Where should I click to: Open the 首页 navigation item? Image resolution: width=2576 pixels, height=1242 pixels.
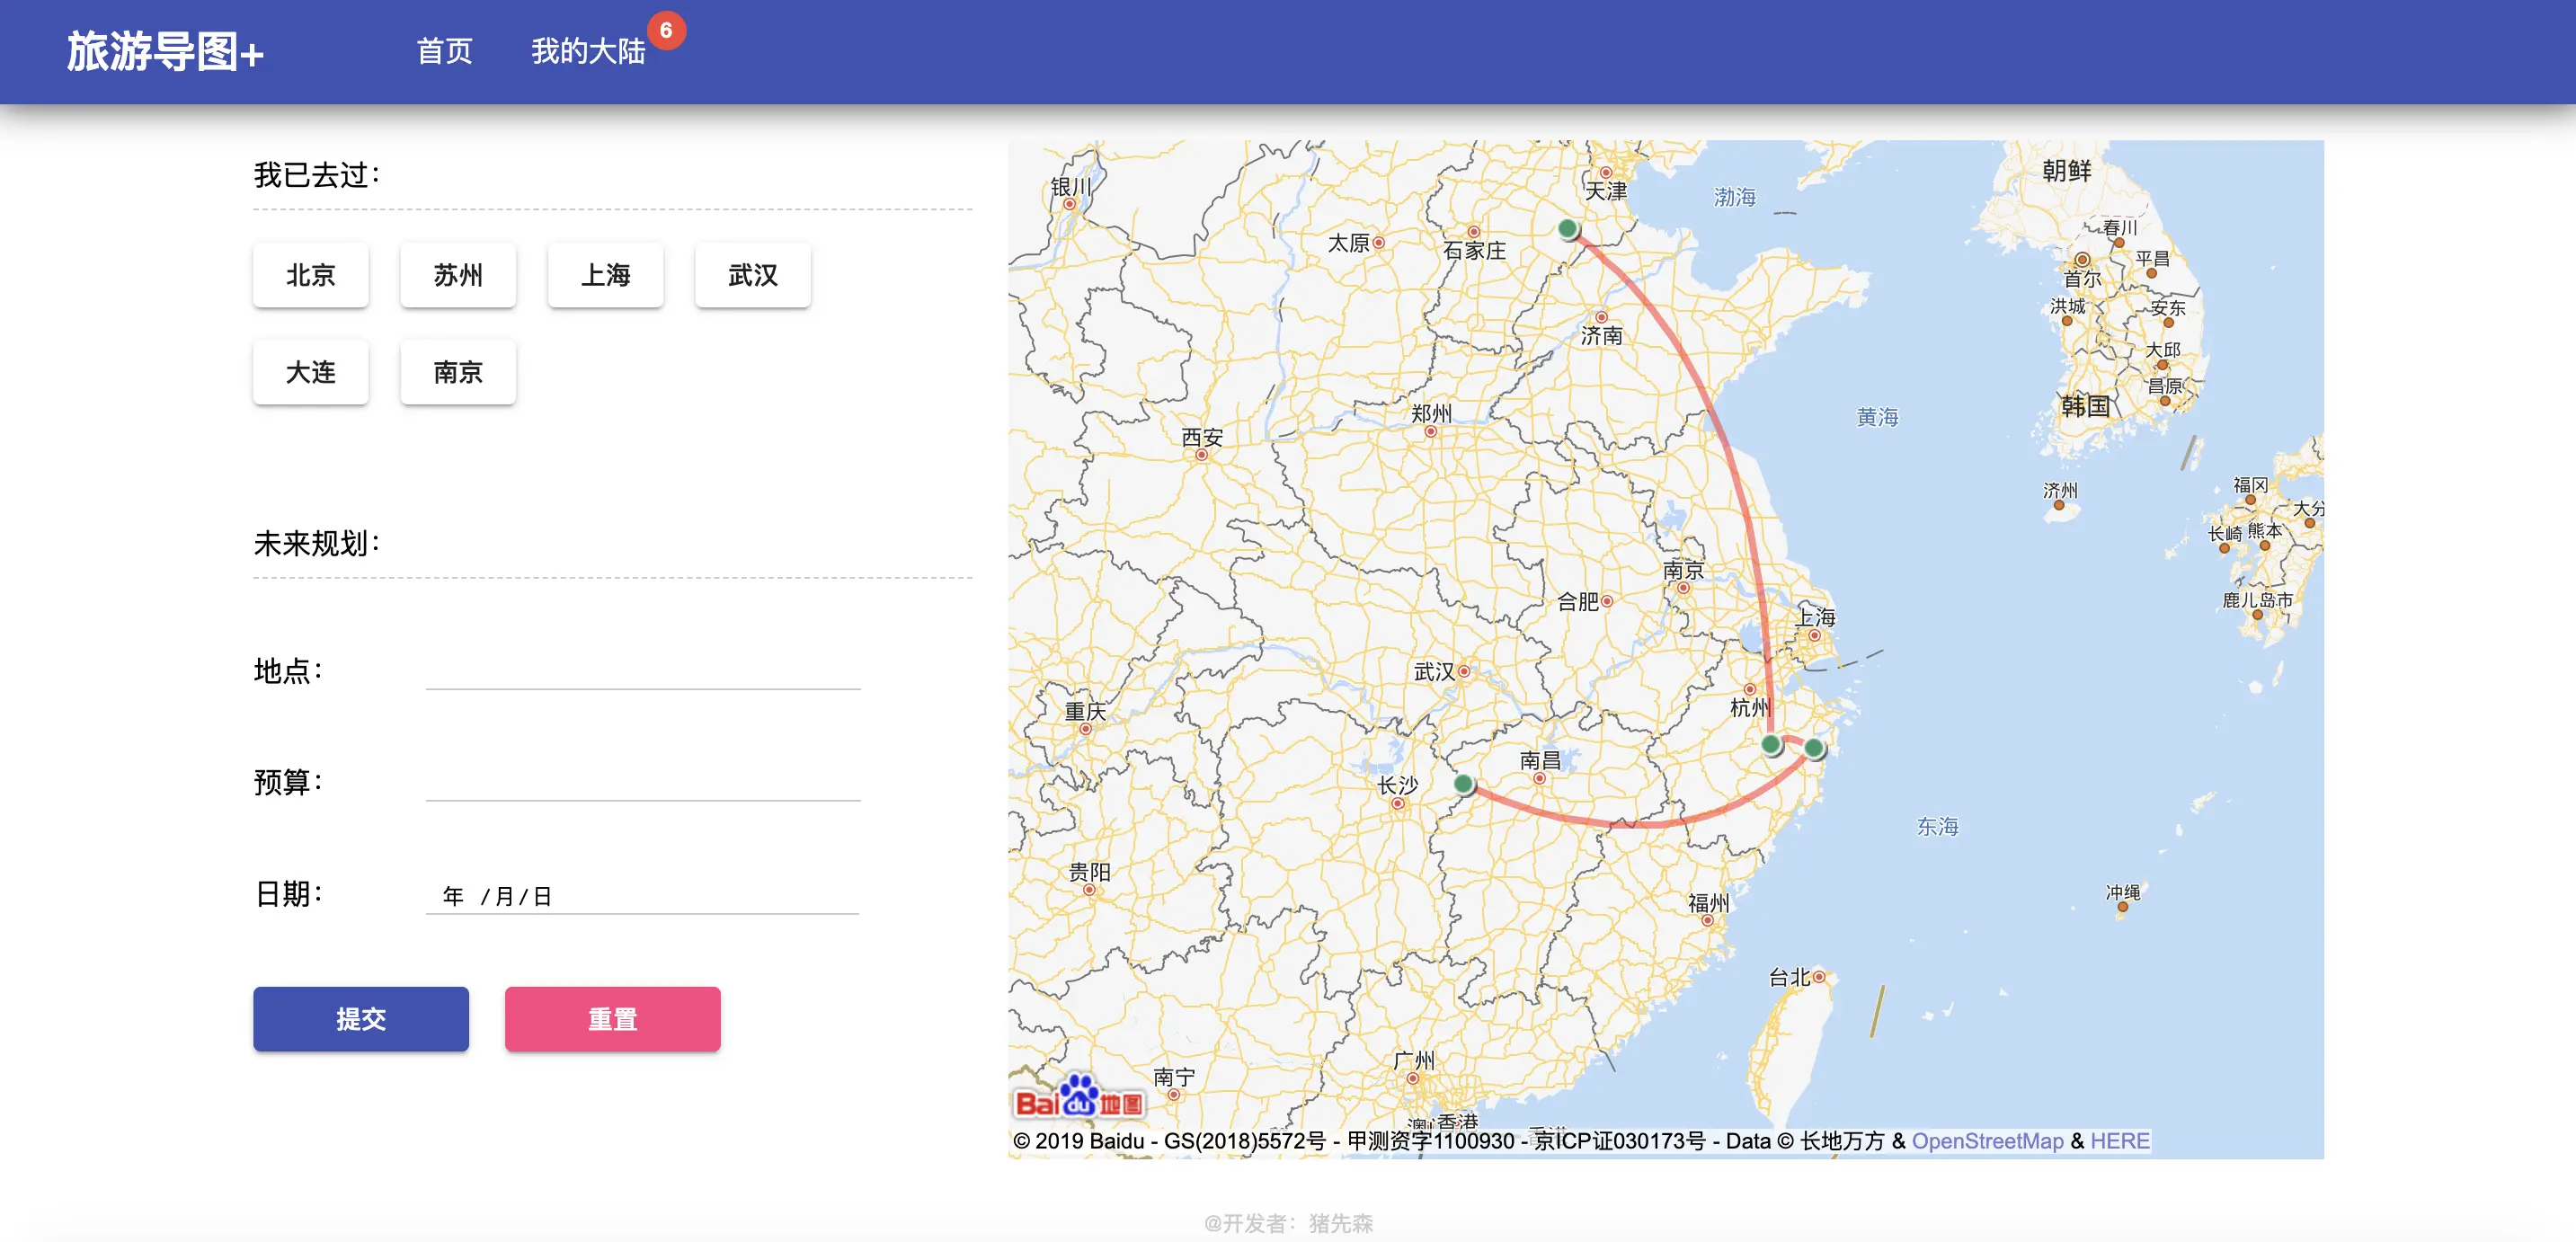tap(444, 51)
